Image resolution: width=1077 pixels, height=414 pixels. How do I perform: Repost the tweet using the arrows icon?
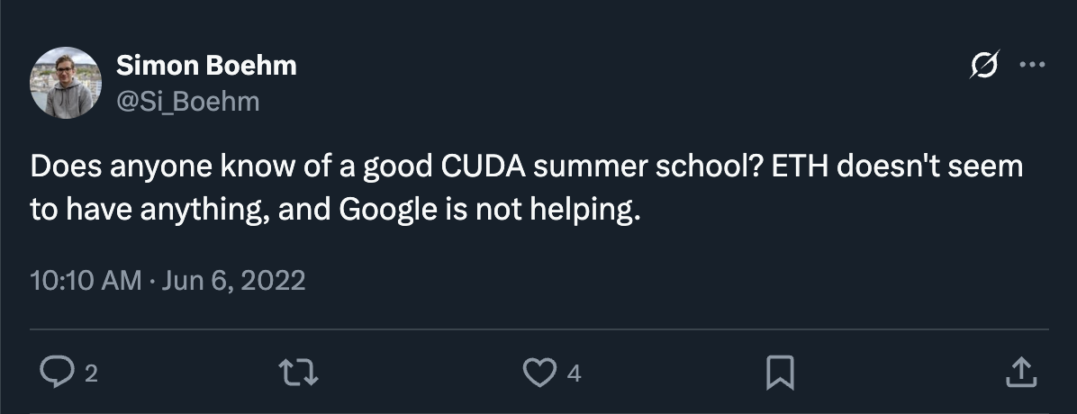click(x=298, y=373)
